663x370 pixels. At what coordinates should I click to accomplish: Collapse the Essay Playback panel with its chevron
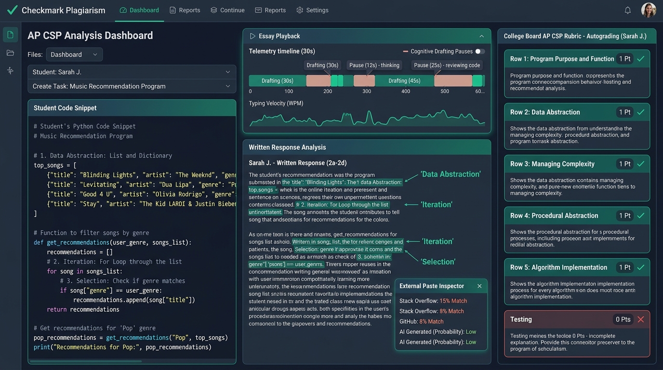[x=481, y=36]
